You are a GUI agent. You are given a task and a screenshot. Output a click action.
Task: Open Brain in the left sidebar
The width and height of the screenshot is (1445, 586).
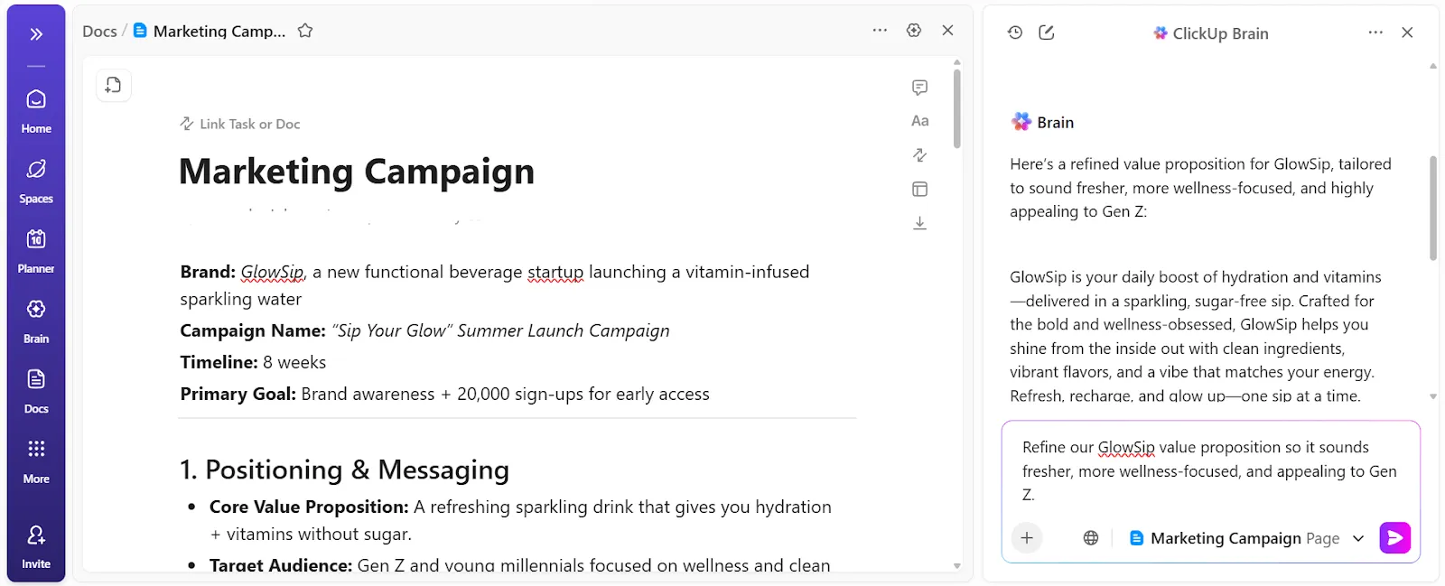coord(36,321)
